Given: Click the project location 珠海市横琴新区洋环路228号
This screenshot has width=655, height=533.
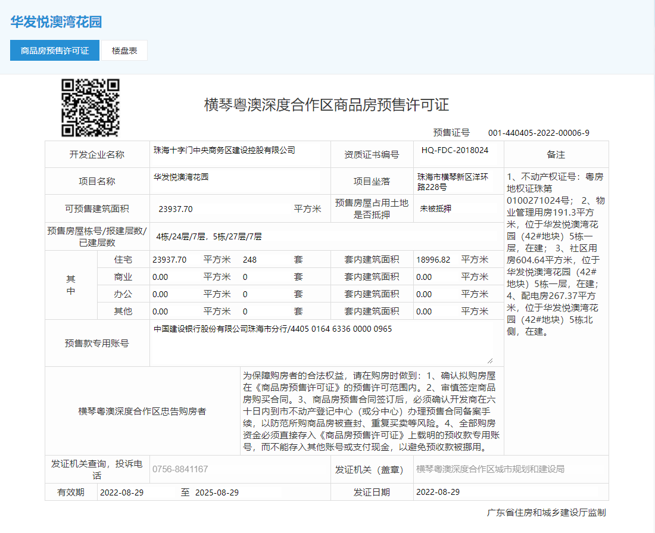Looking at the screenshot, I should pyautogui.click(x=453, y=182).
